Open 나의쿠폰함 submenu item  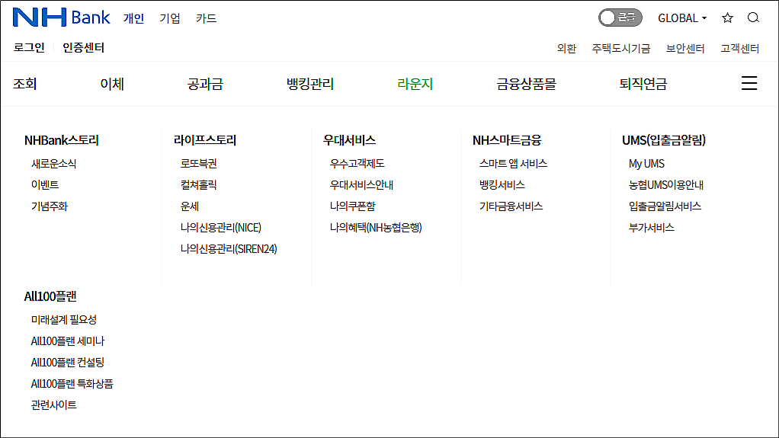coord(353,206)
